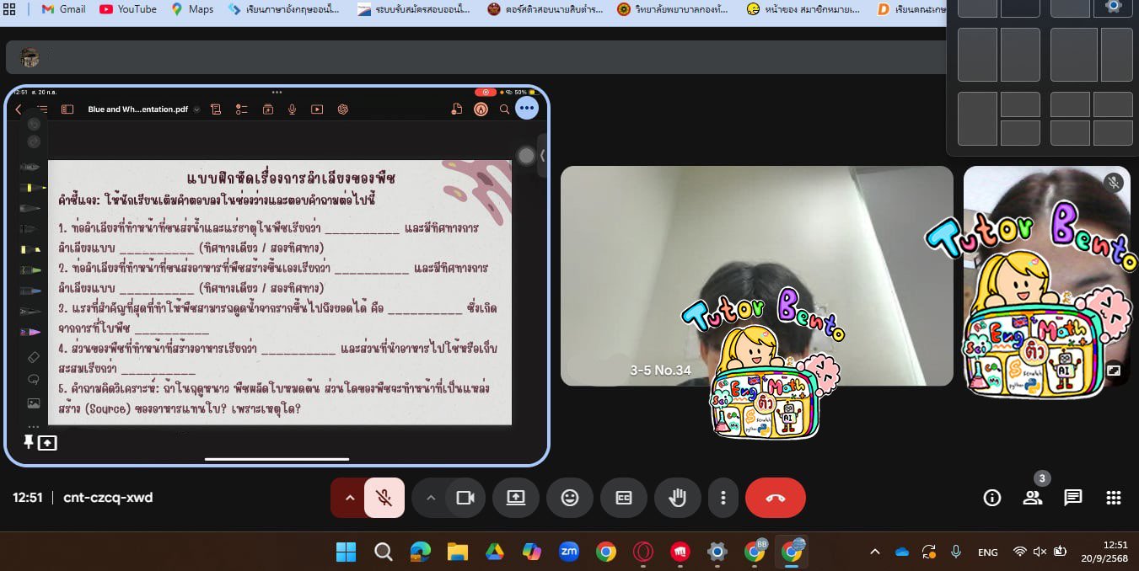
Task: Select participant tile labeled 3-5 No.34
Action: 756,275
